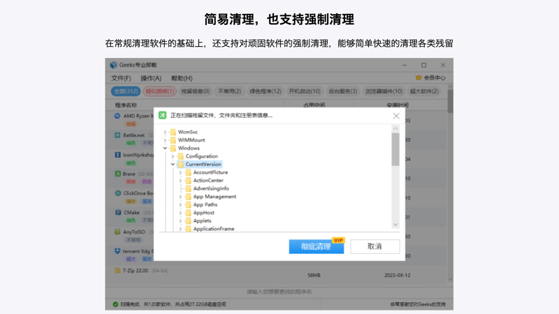Screen dimensions: 559x314
Task: Click the CurrentVersion folder icon
Action: tap(181, 164)
